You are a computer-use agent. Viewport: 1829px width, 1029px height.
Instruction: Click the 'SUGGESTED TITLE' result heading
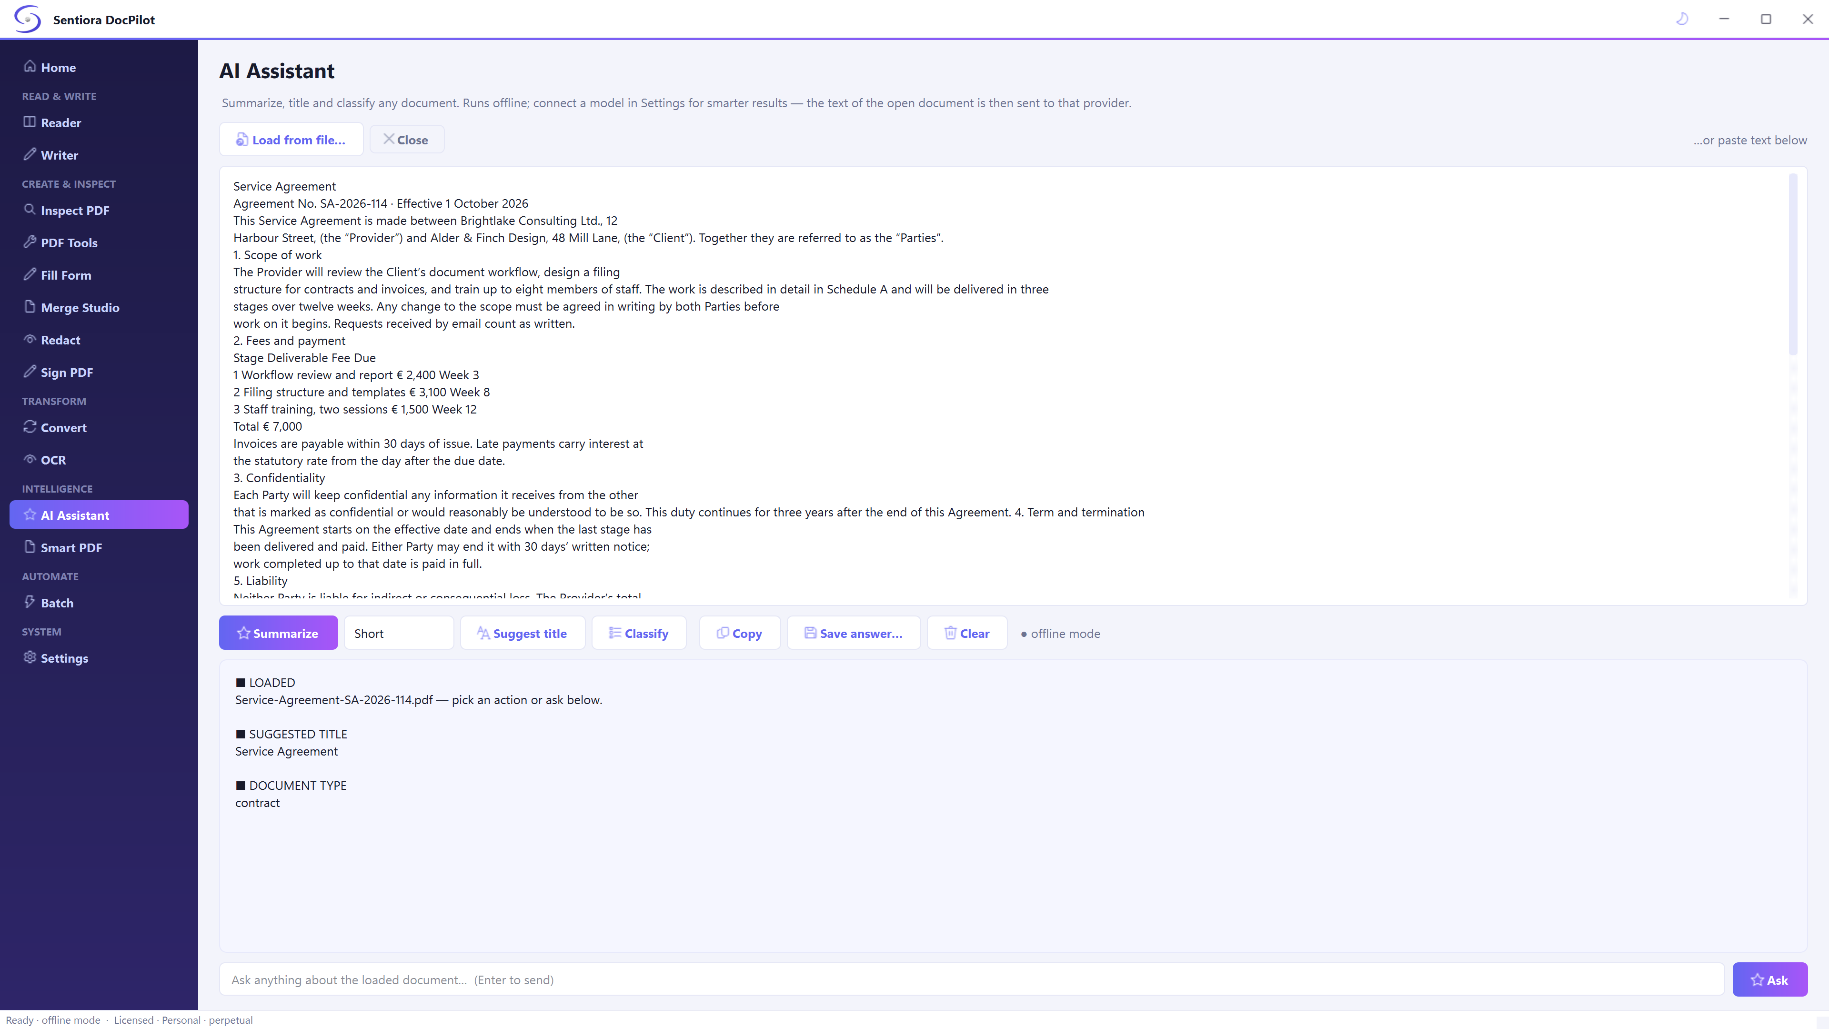(x=291, y=734)
